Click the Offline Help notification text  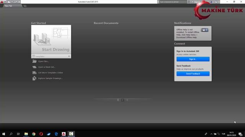pyautogui.click(x=188, y=33)
